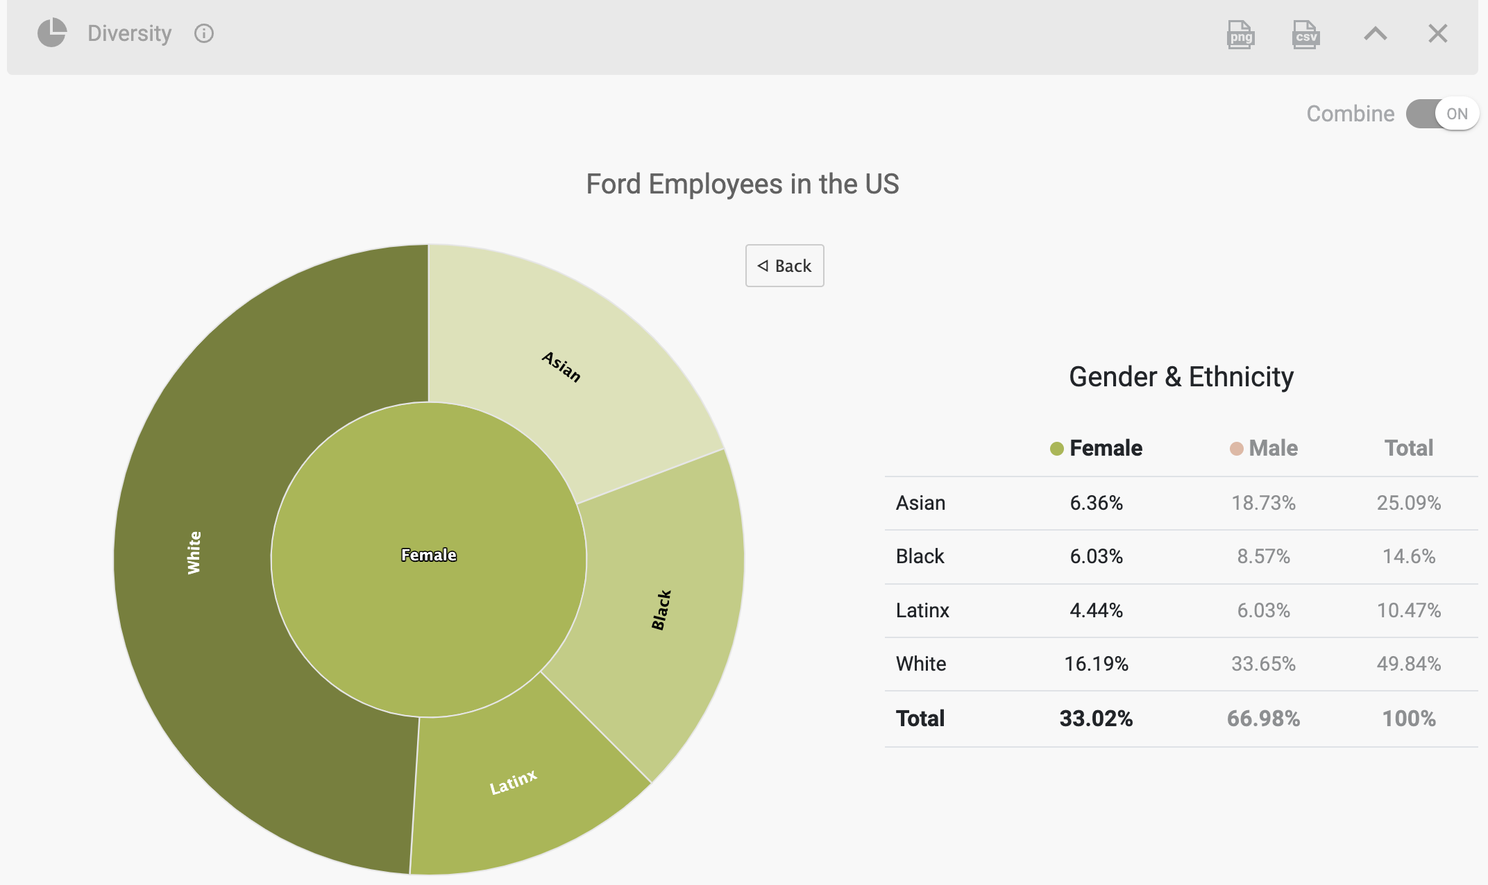Click the Black row label

click(x=920, y=556)
